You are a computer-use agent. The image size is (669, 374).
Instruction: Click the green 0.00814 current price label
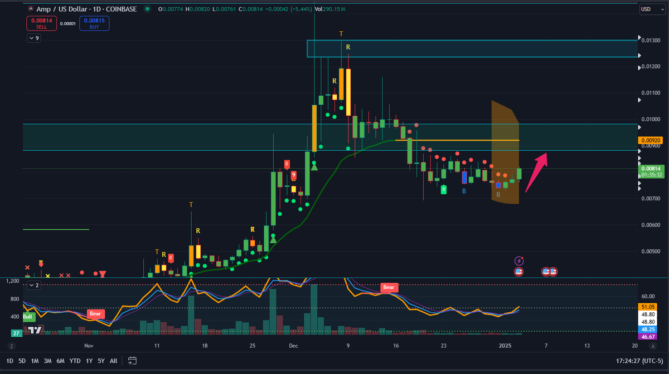coord(652,168)
